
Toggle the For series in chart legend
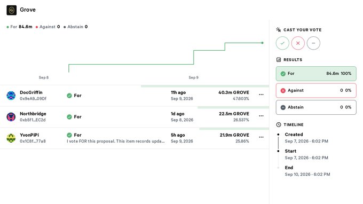pos(19,27)
